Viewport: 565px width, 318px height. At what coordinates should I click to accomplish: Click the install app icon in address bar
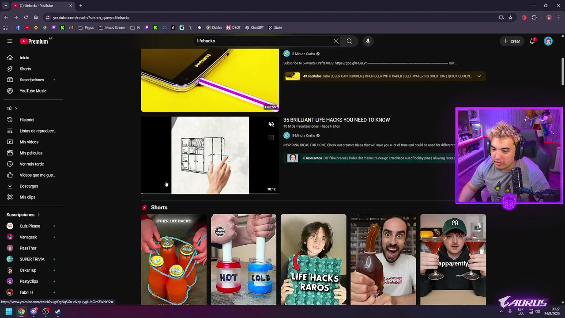(501, 18)
